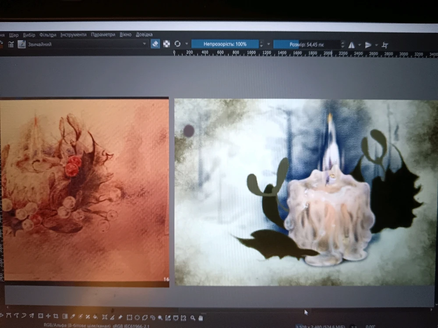Toggle the preserve alpha checkerboard button
Image resolution: width=438 pixels, height=328 pixels.
(166, 44)
